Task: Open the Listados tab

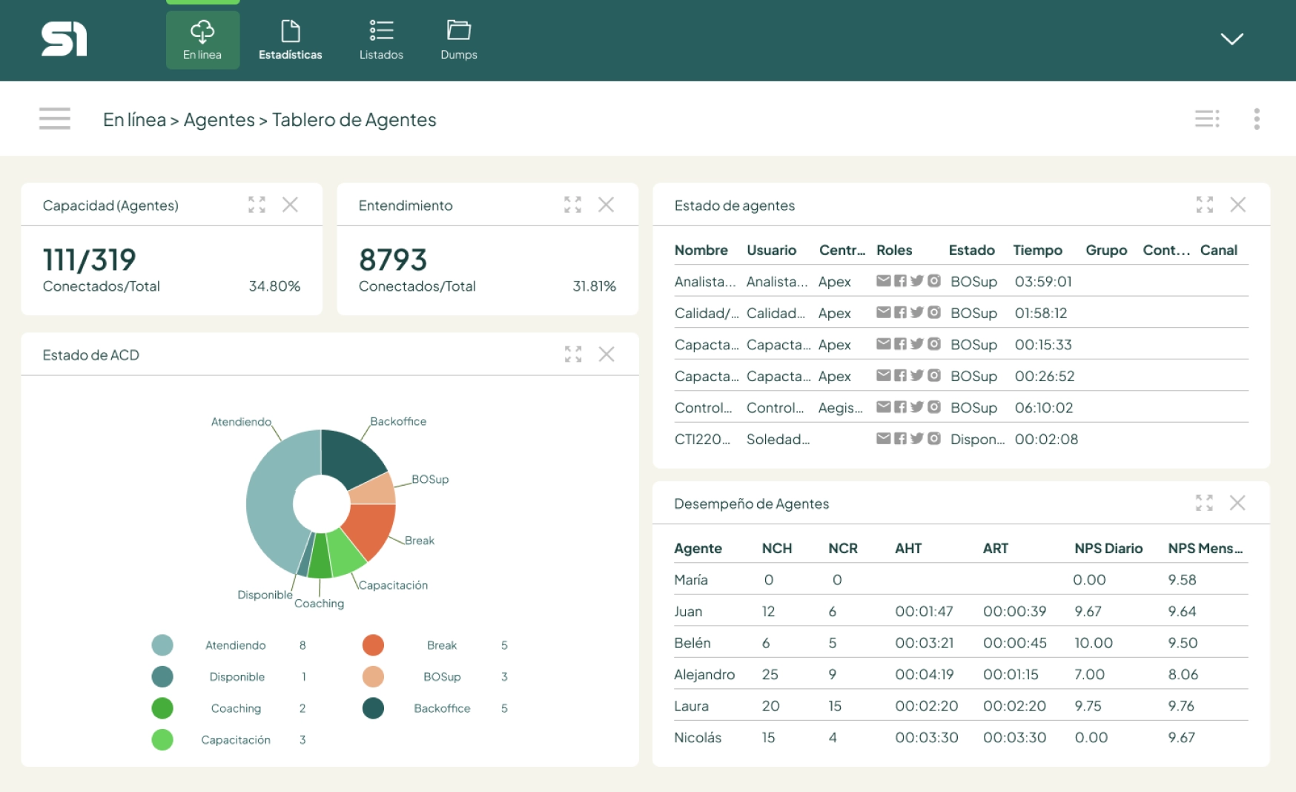Action: [x=381, y=40]
